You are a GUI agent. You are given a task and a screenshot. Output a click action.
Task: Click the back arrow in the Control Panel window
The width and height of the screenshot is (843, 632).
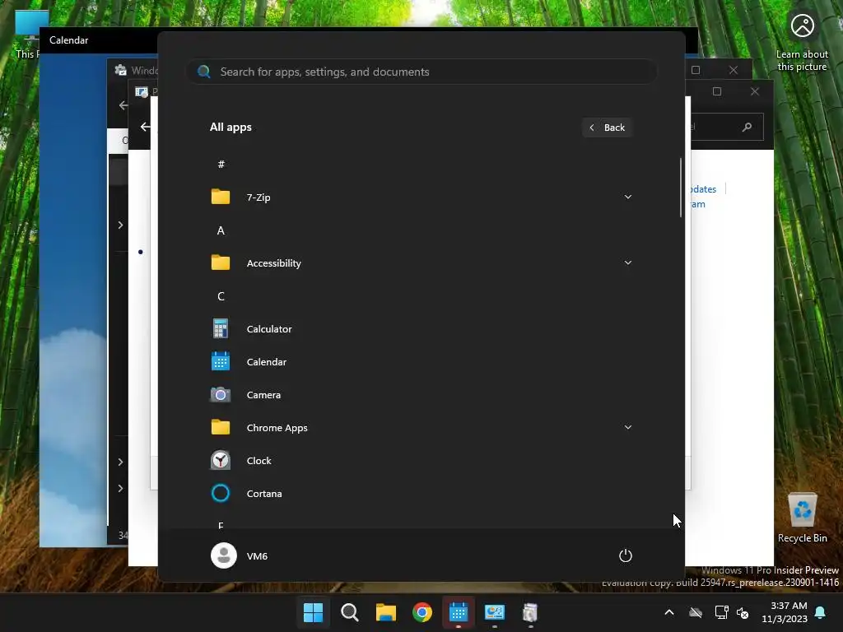coord(145,127)
